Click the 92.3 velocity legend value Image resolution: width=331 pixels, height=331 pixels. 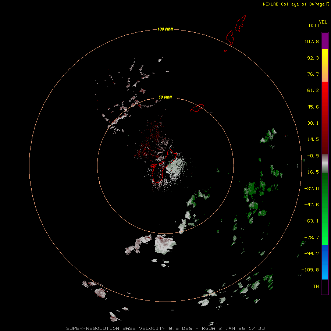click(313, 58)
